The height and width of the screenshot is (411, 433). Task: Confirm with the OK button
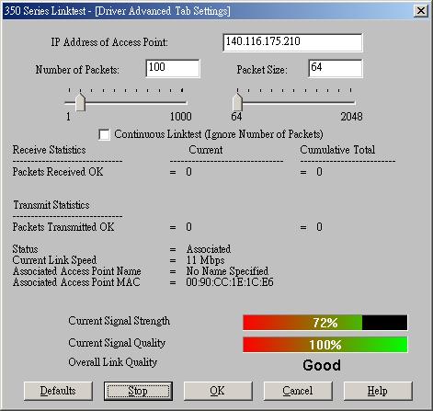pos(218,391)
